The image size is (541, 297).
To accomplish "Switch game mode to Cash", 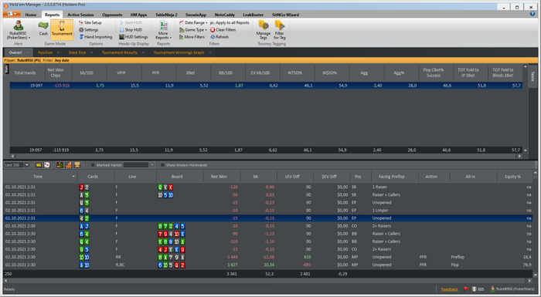I will (x=43, y=29).
